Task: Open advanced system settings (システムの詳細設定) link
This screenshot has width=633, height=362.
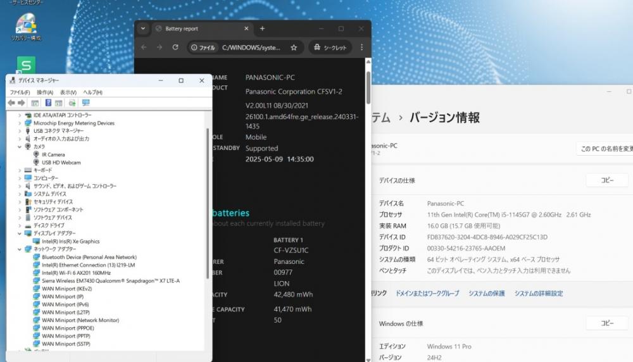Action: (539, 294)
